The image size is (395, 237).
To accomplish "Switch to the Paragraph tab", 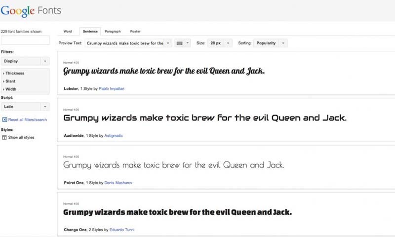I will click(113, 32).
